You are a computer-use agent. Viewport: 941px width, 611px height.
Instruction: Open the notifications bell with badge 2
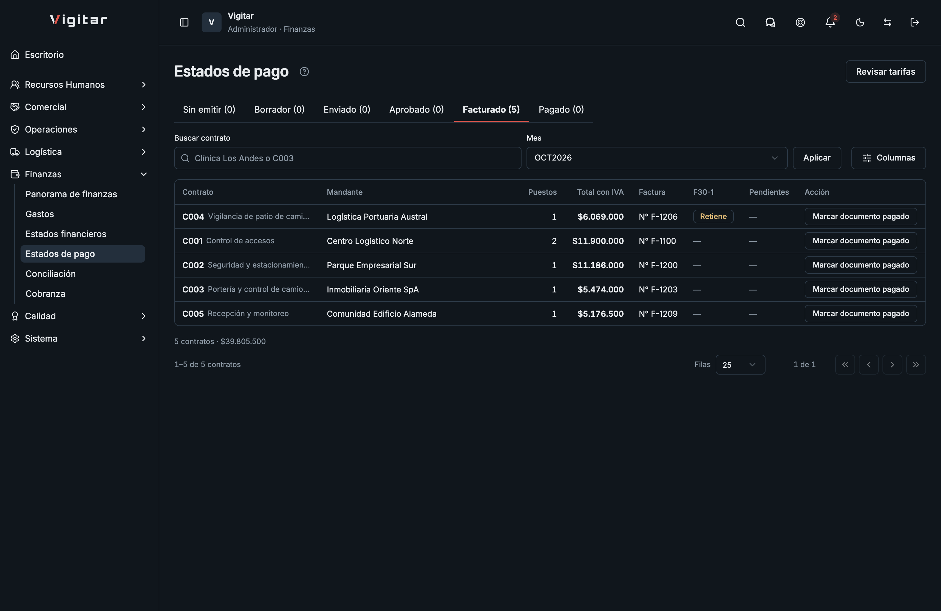pyautogui.click(x=830, y=22)
